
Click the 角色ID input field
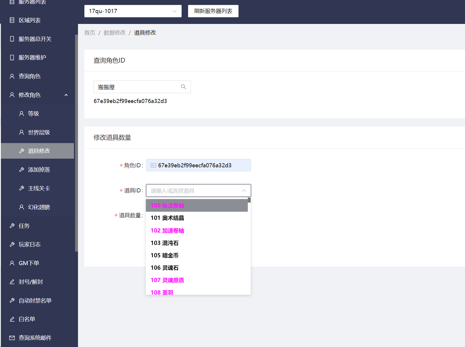(x=198, y=165)
